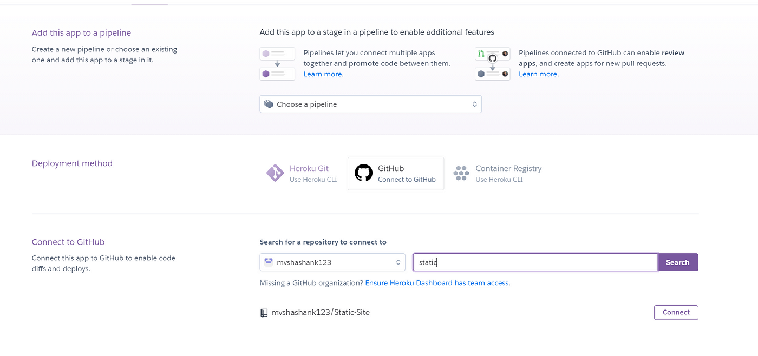Click the mvshashank123 avatar icon
Image resolution: width=758 pixels, height=356 pixels.
coord(268,262)
